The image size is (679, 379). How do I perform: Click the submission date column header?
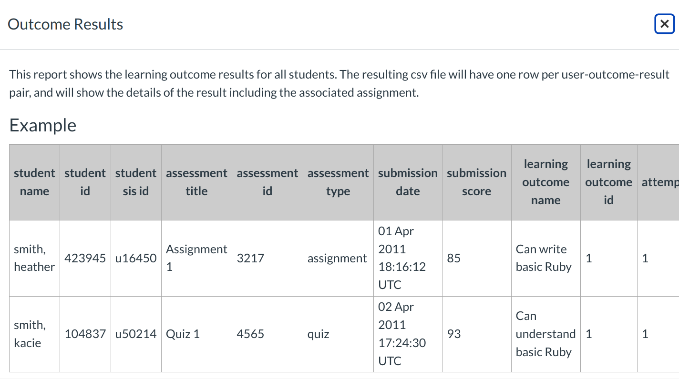(x=408, y=182)
